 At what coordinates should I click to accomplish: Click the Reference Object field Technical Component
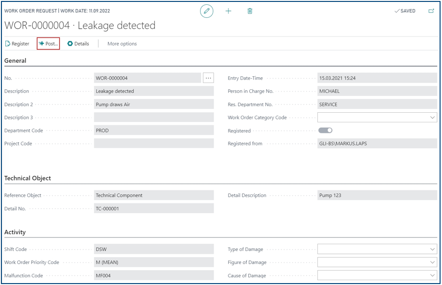click(154, 195)
